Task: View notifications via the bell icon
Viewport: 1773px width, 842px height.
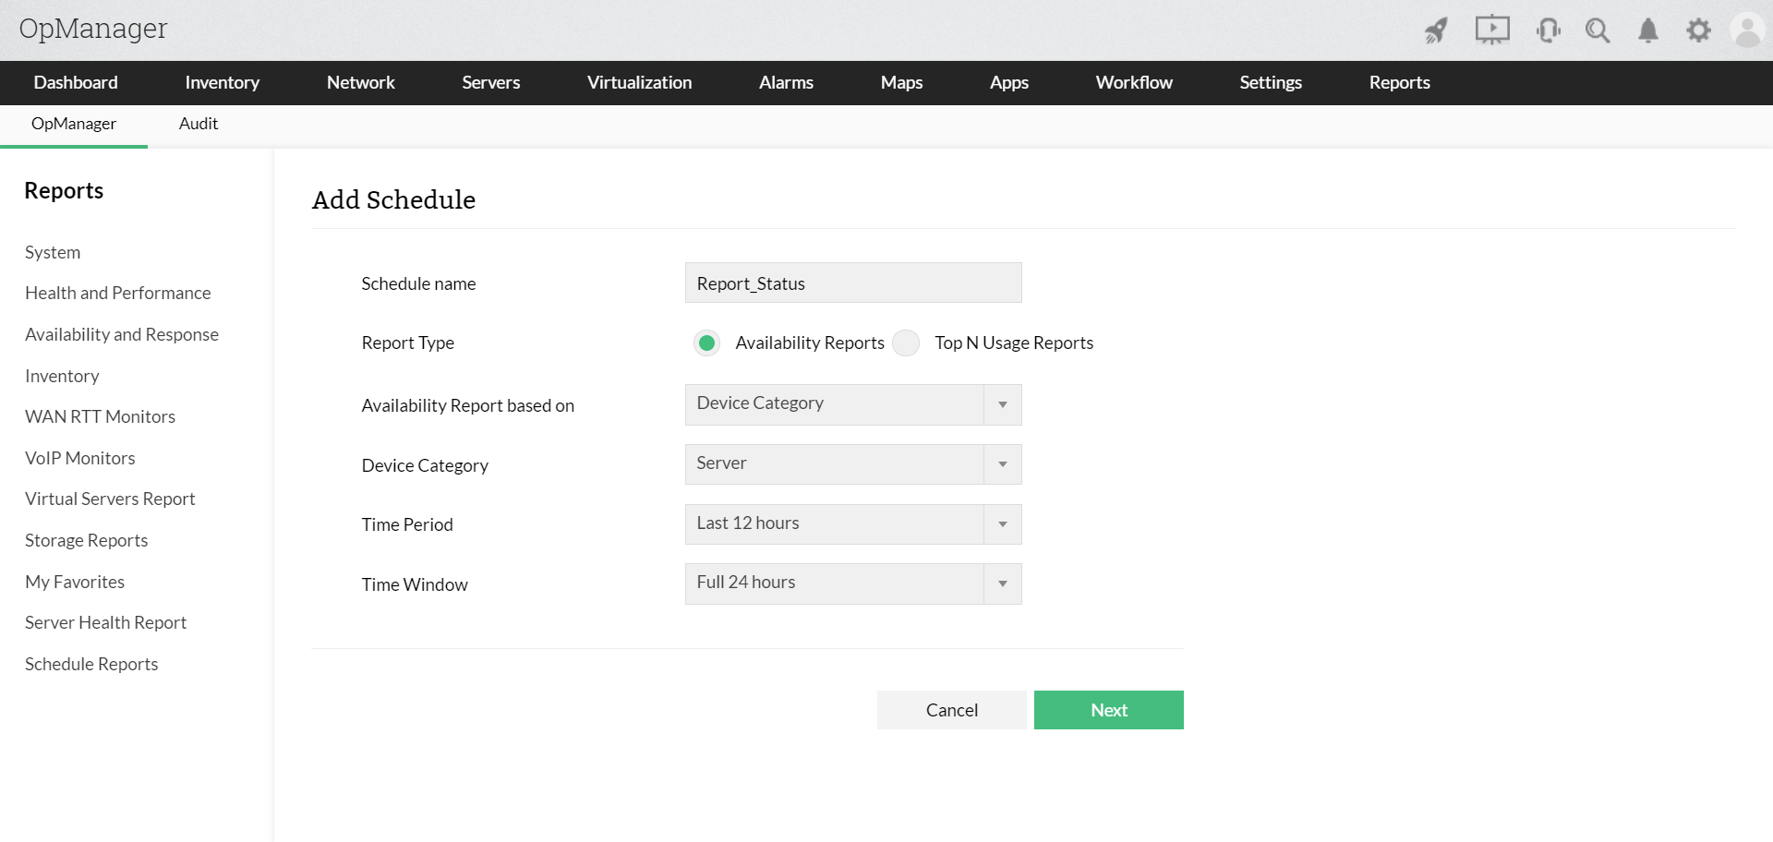Action: 1648,30
